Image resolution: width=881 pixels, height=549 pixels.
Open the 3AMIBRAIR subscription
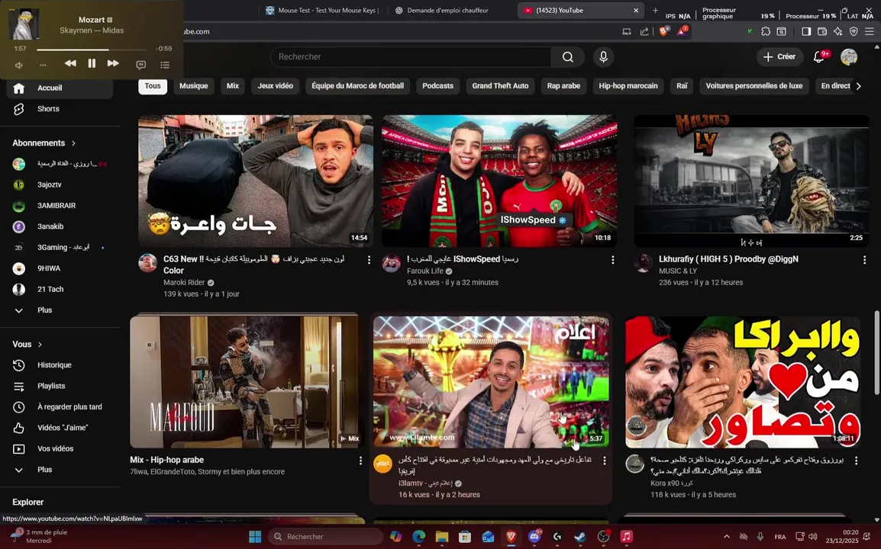60,205
